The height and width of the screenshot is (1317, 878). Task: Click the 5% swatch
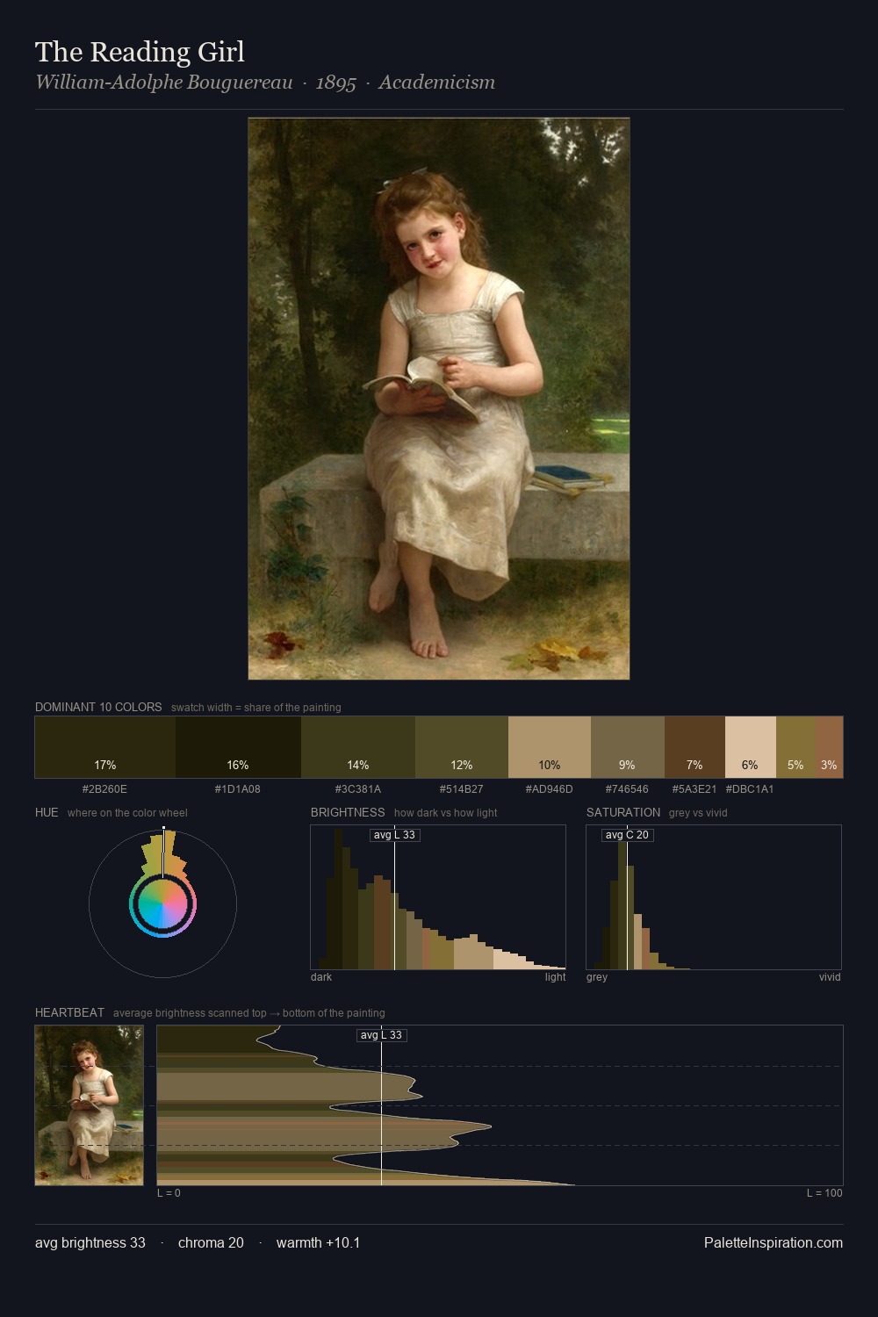(795, 747)
